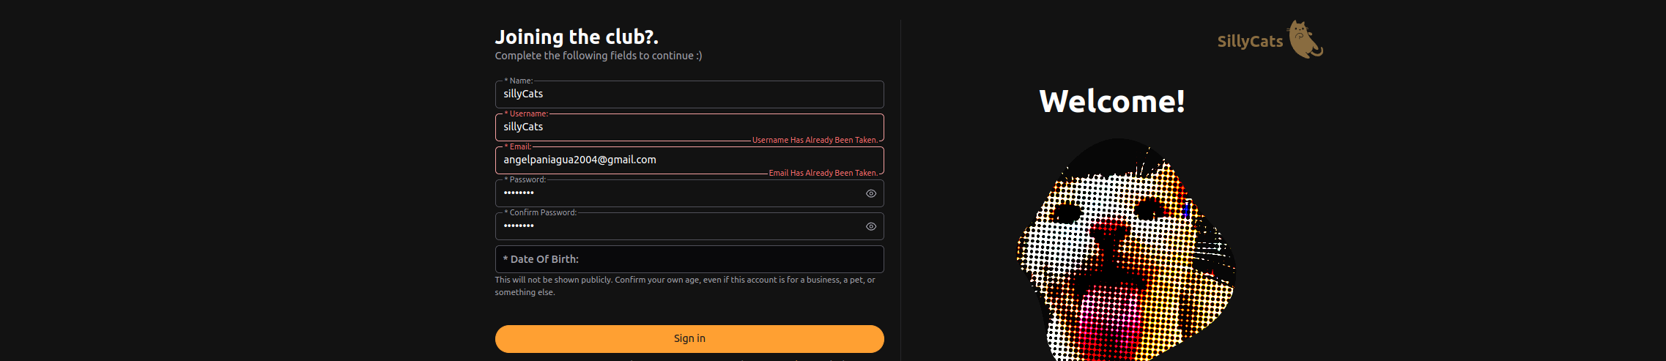Click the halftone cat picture under Welcome
Image resolution: width=1666 pixels, height=361 pixels.
(1126, 249)
